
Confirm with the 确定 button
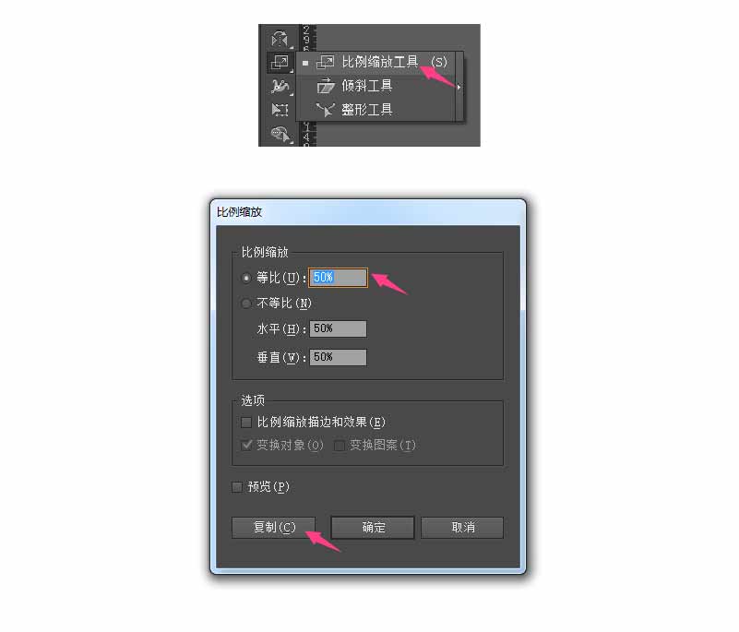(x=373, y=528)
